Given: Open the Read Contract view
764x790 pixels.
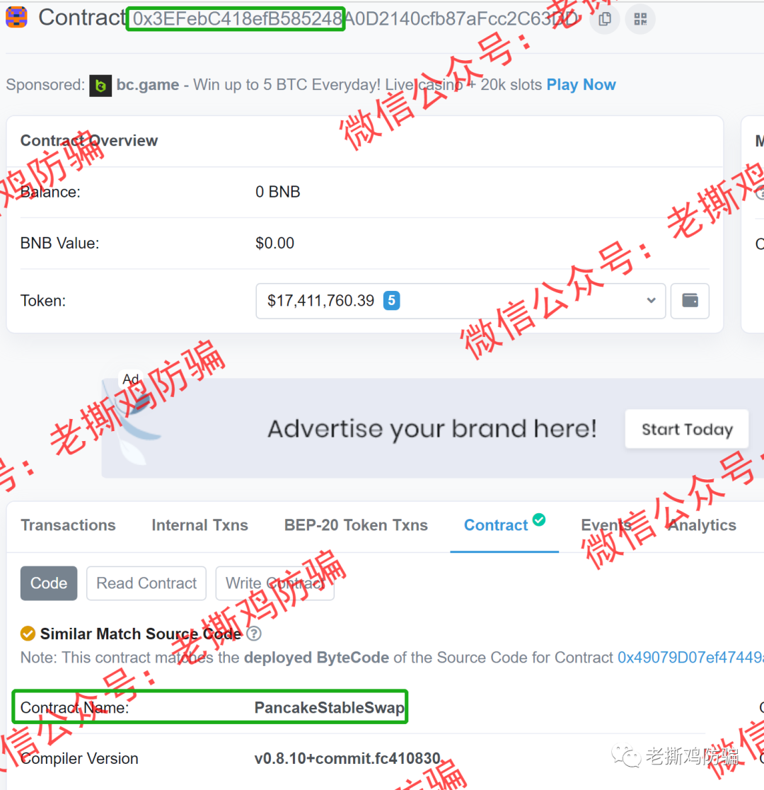Looking at the screenshot, I should click(x=146, y=583).
